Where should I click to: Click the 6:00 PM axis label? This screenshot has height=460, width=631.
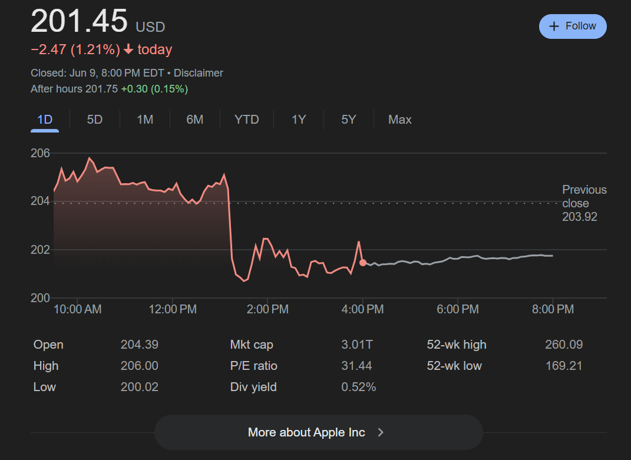pyautogui.click(x=458, y=309)
